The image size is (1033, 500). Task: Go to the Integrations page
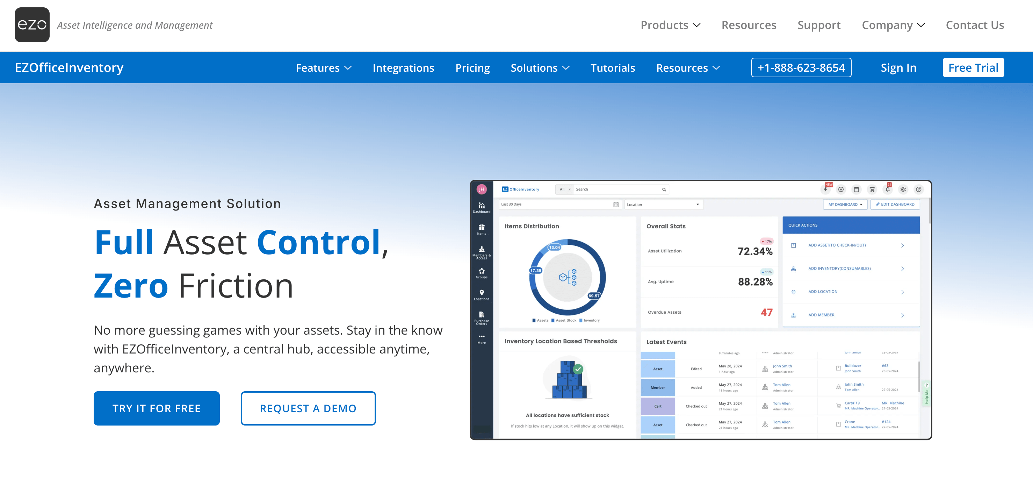click(403, 68)
